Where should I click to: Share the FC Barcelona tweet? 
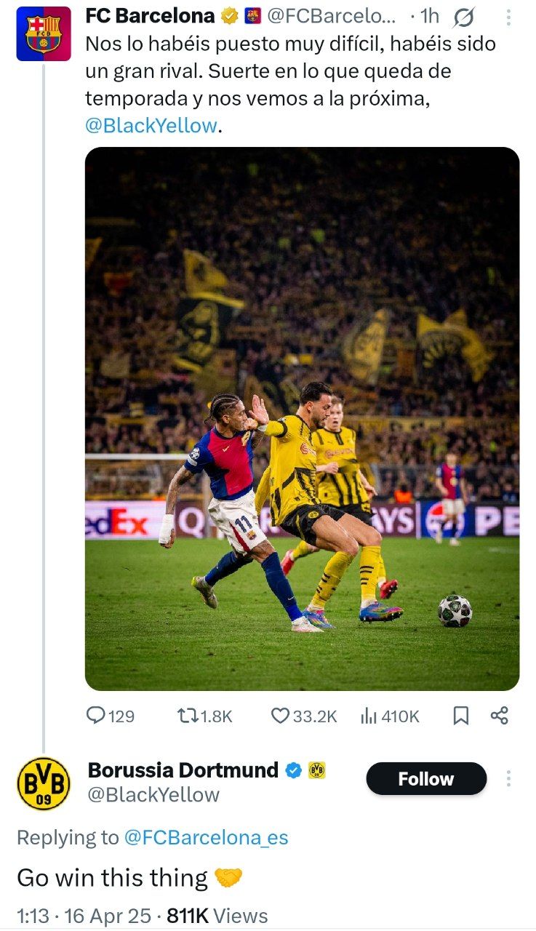click(499, 716)
